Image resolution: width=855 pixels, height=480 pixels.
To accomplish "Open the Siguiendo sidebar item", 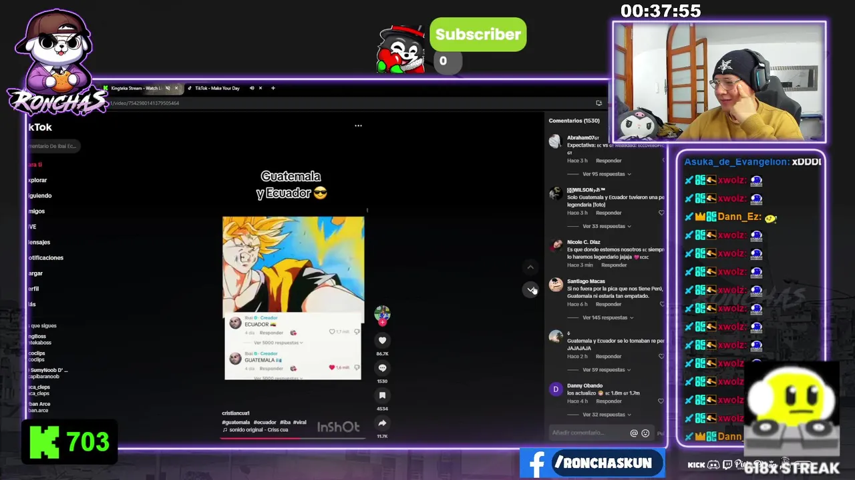I will [39, 195].
